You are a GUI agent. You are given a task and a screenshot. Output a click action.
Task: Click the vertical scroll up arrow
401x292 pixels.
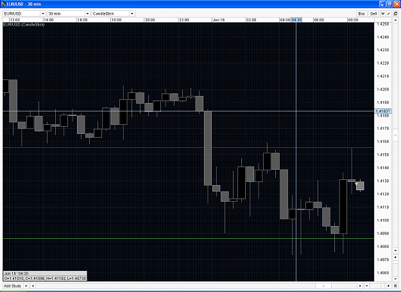click(x=395, y=20)
